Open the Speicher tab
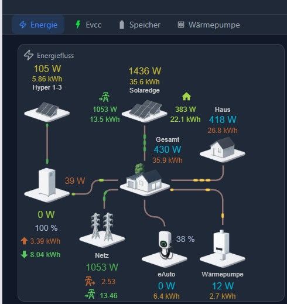This screenshot has width=287, height=304. click(x=140, y=25)
